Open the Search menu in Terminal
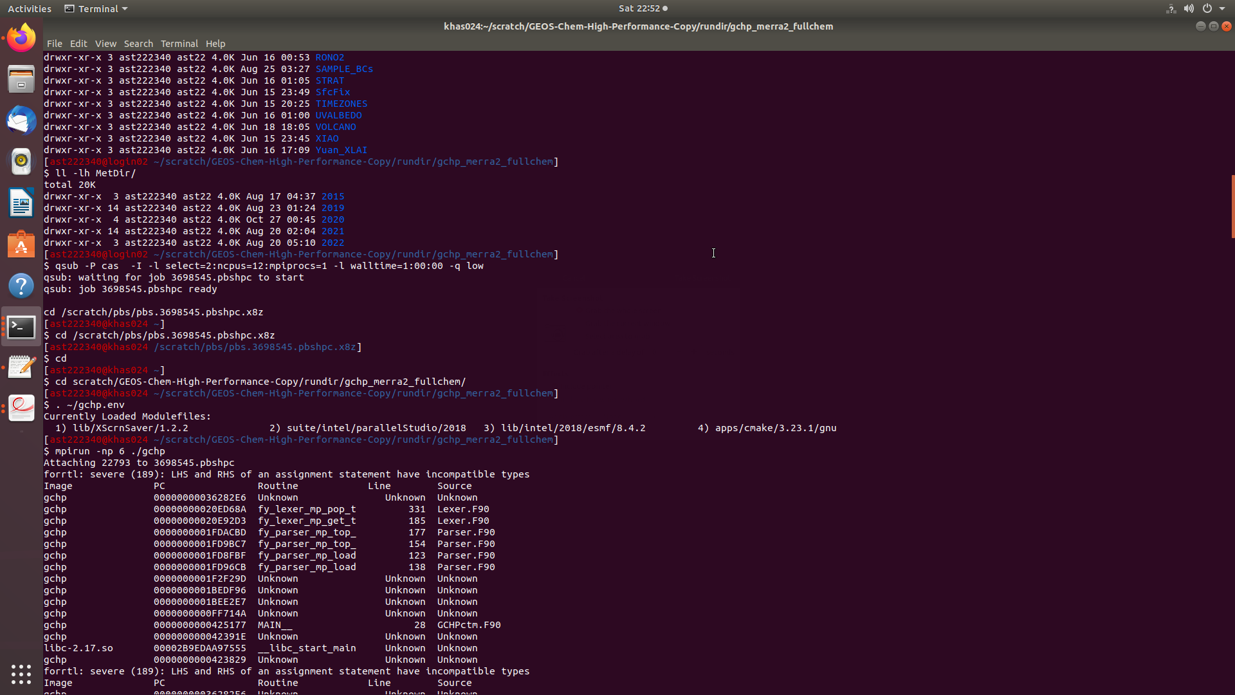Image resolution: width=1235 pixels, height=695 pixels. [x=138, y=44]
